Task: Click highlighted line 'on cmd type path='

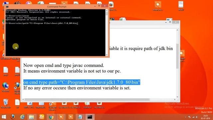Action: pos(82,82)
